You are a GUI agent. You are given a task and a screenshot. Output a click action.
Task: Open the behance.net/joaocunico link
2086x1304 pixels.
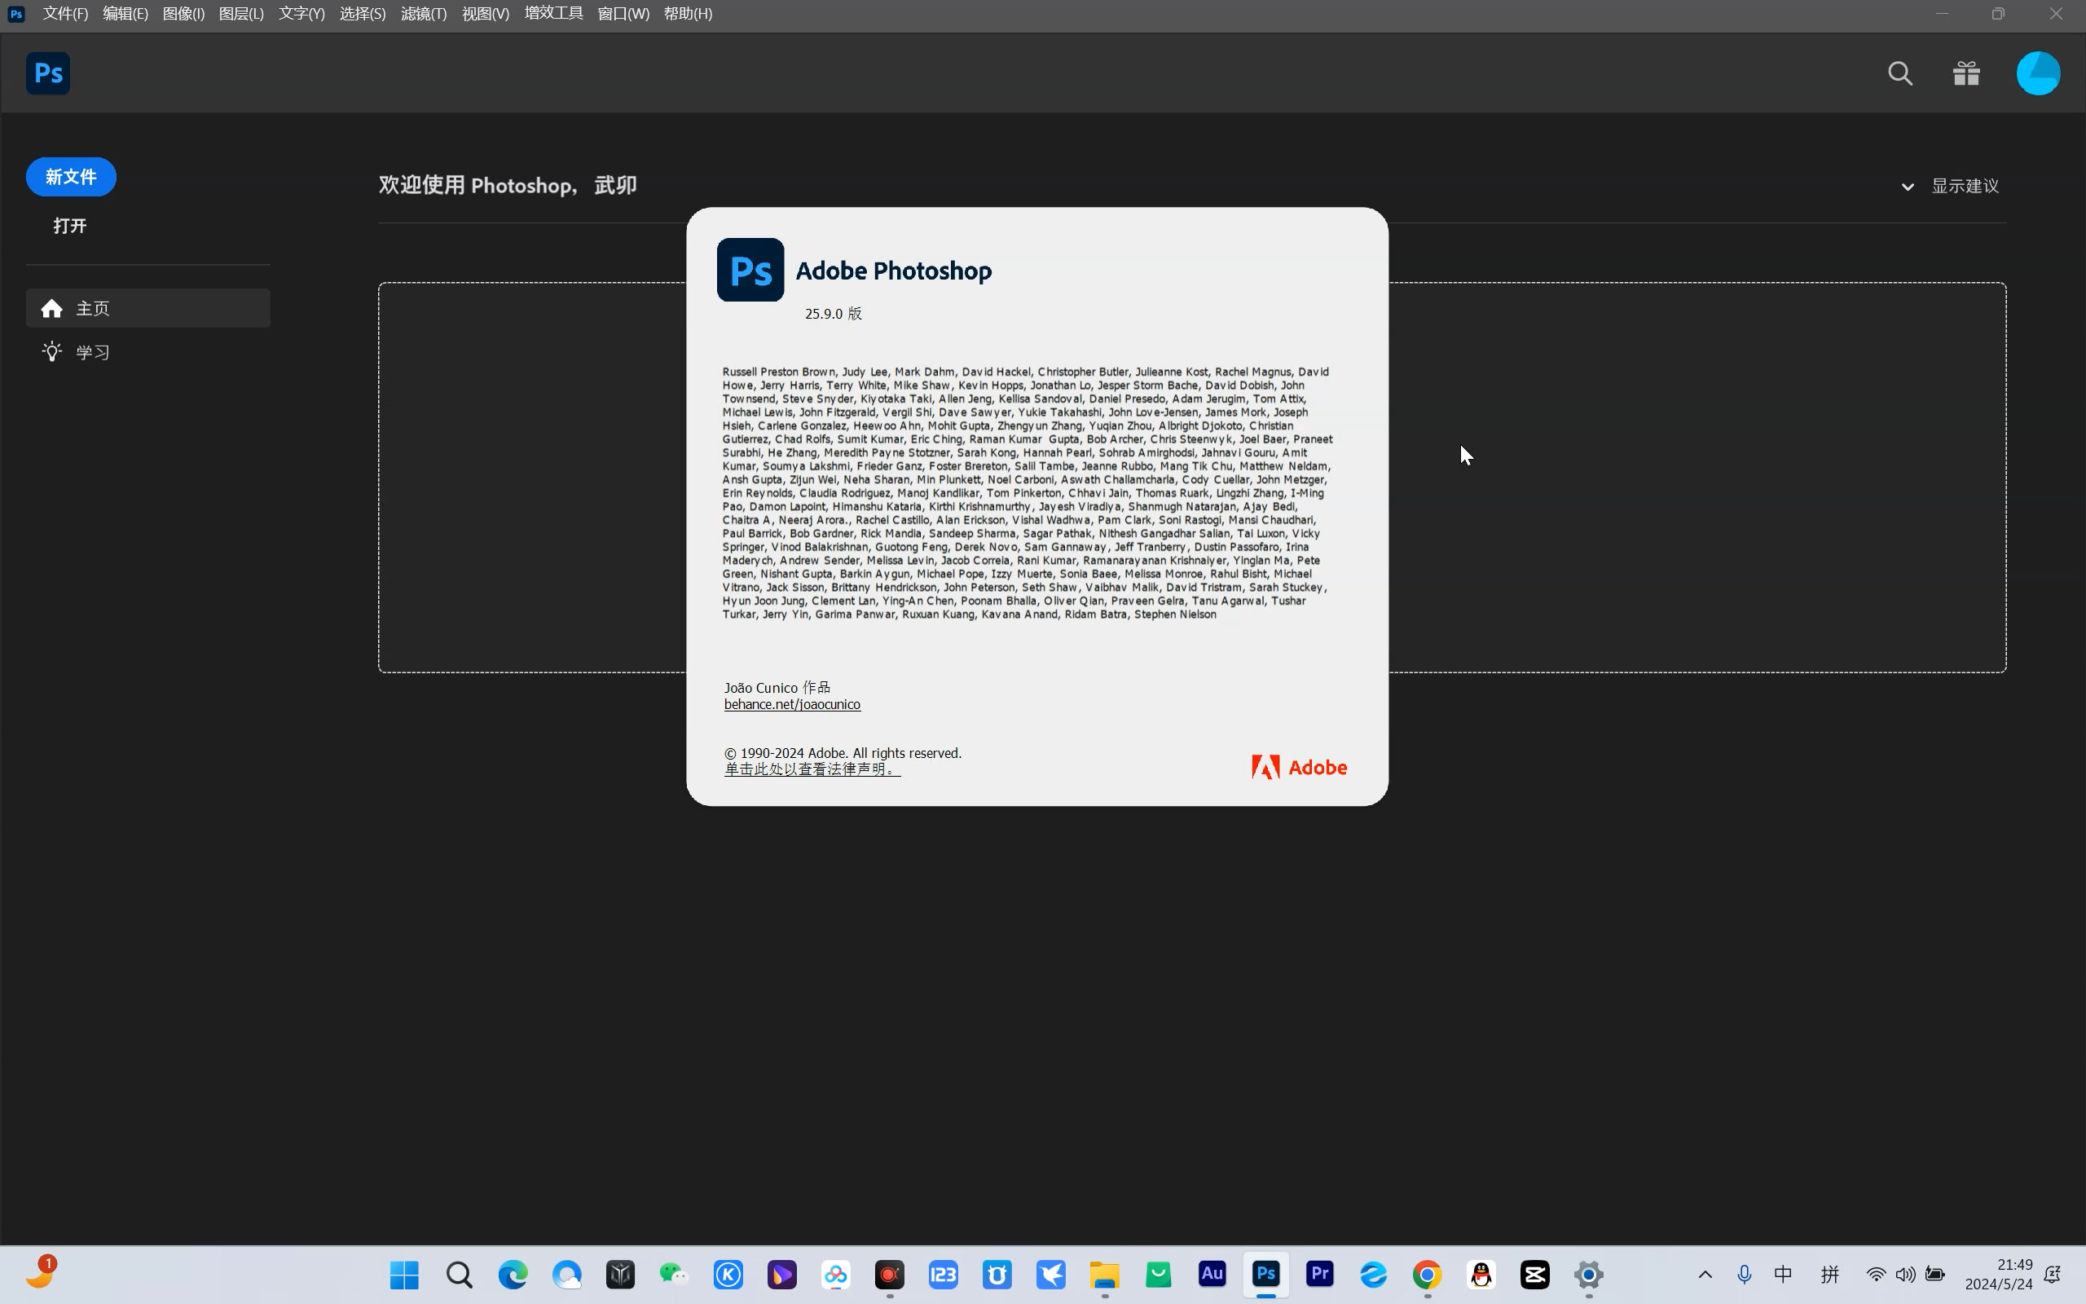tap(791, 705)
